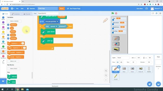Open the File menu

coord(17,9)
